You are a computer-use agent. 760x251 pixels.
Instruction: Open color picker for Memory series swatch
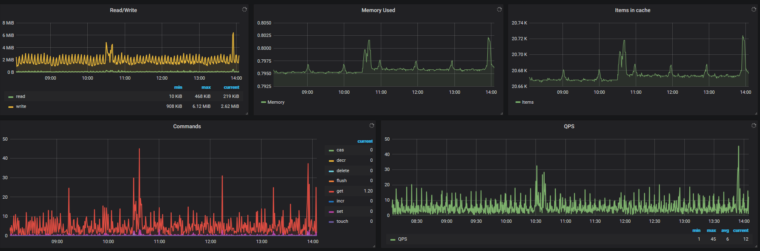click(263, 102)
